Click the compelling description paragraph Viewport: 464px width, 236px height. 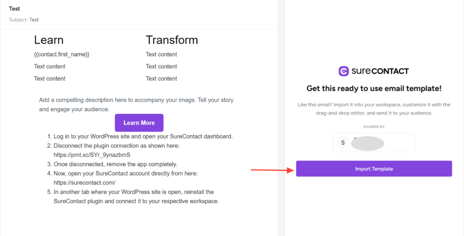point(136,104)
